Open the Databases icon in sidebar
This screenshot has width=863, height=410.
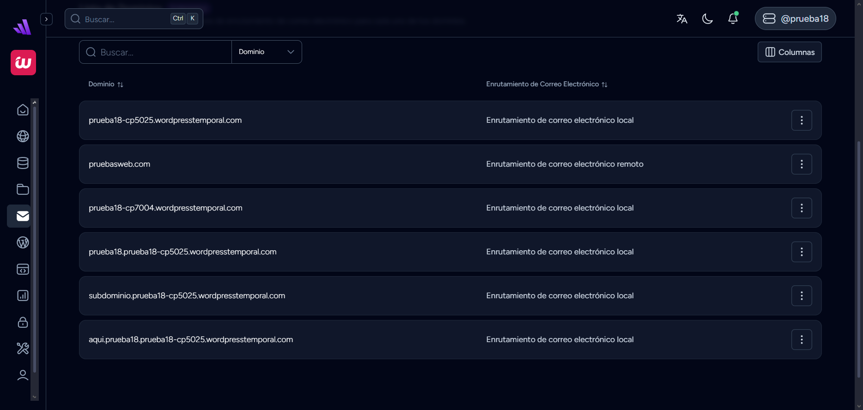tap(23, 163)
